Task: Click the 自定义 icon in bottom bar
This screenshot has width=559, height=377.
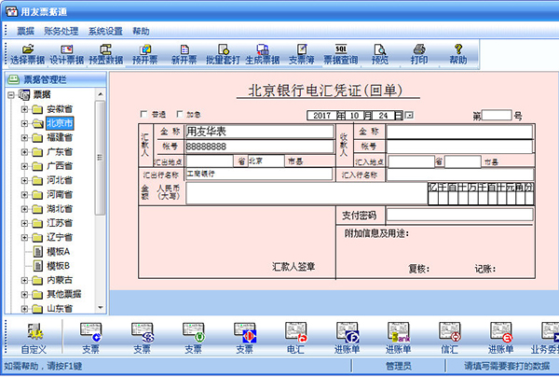Action: pos(34,338)
